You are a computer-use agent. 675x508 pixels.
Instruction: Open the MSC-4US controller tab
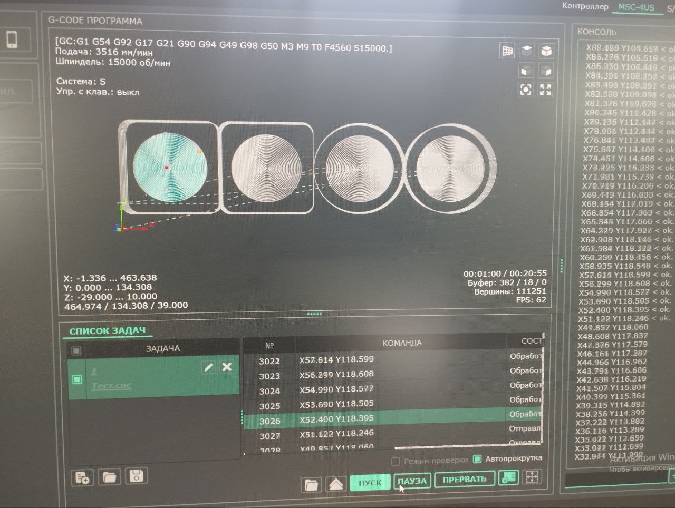[636, 7]
